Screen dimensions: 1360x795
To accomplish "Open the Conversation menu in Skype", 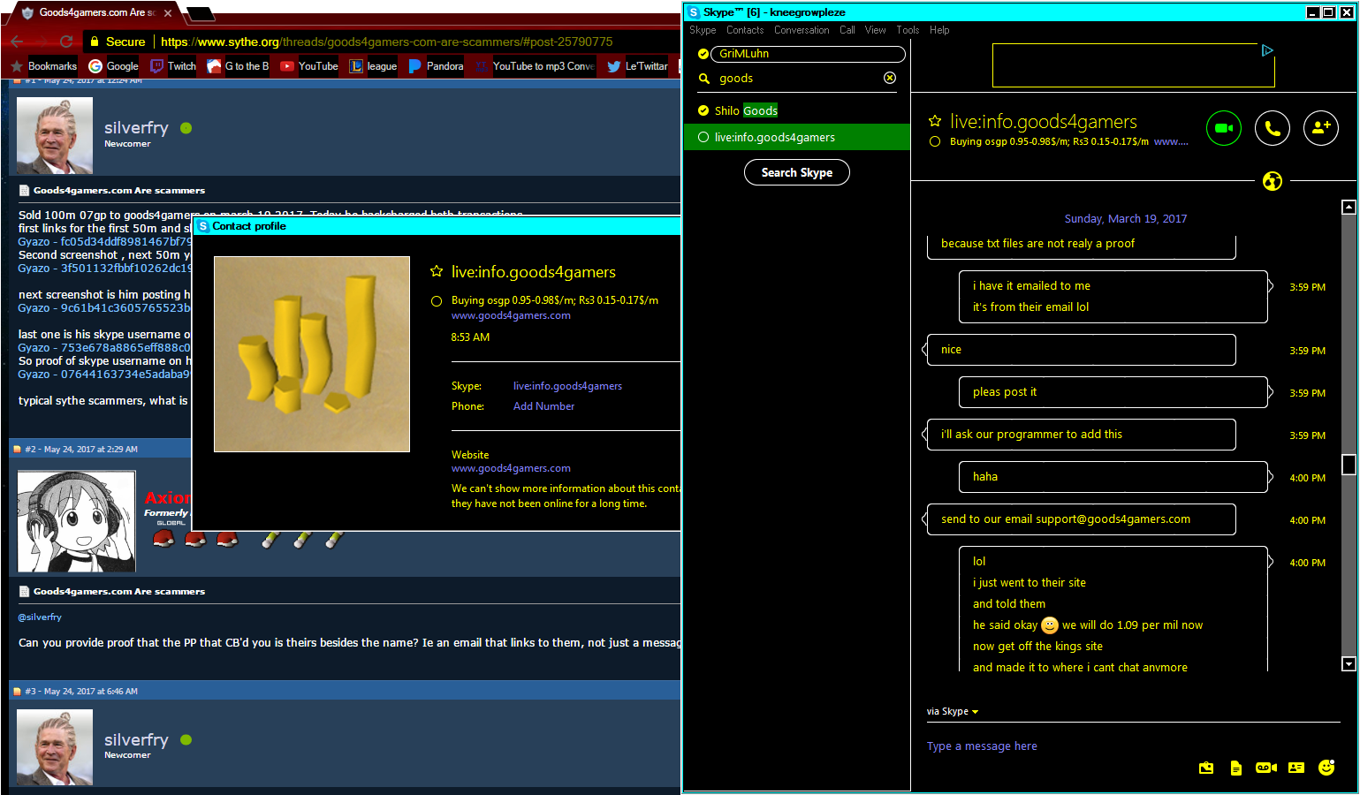I will pos(802,30).
